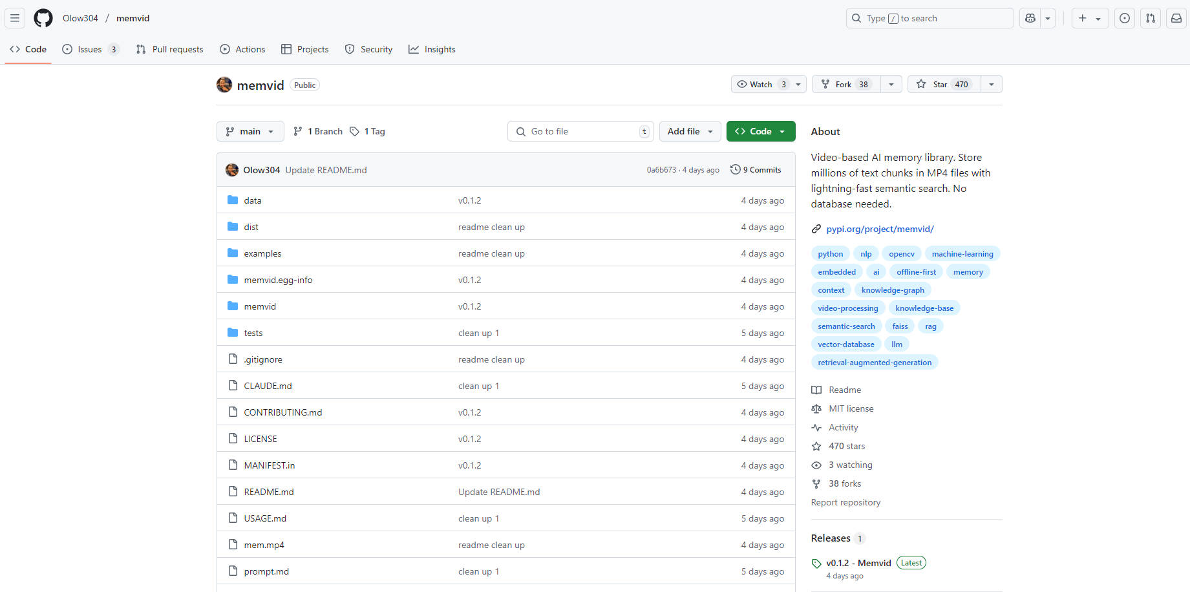Viewport: 1190px width, 592px height.
Task: Open the pypi.org/project/memvid link
Action: click(880, 229)
